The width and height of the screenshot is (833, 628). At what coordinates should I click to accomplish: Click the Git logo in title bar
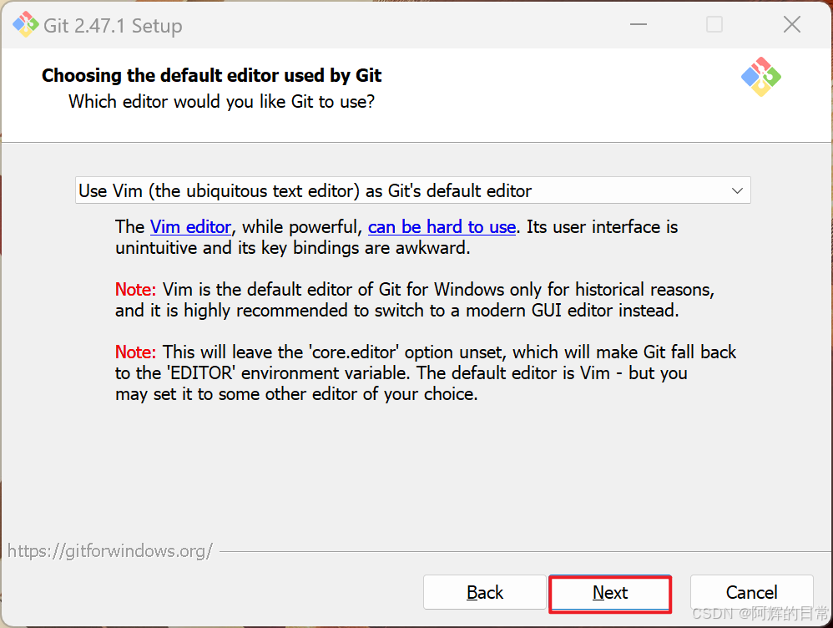coord(26,24)
